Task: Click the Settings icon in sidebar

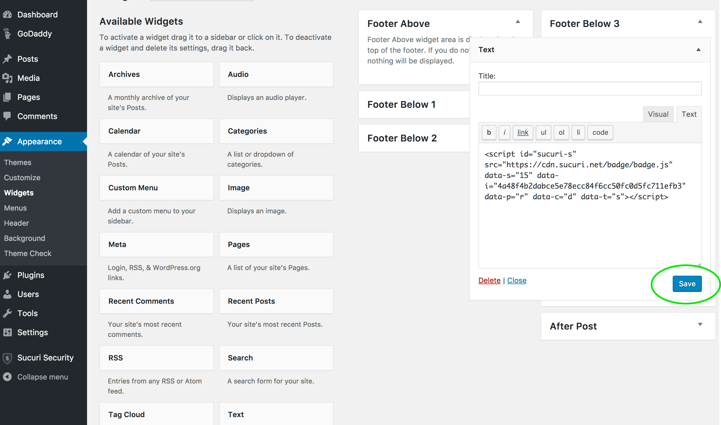Action: click(x=8, y=332)
